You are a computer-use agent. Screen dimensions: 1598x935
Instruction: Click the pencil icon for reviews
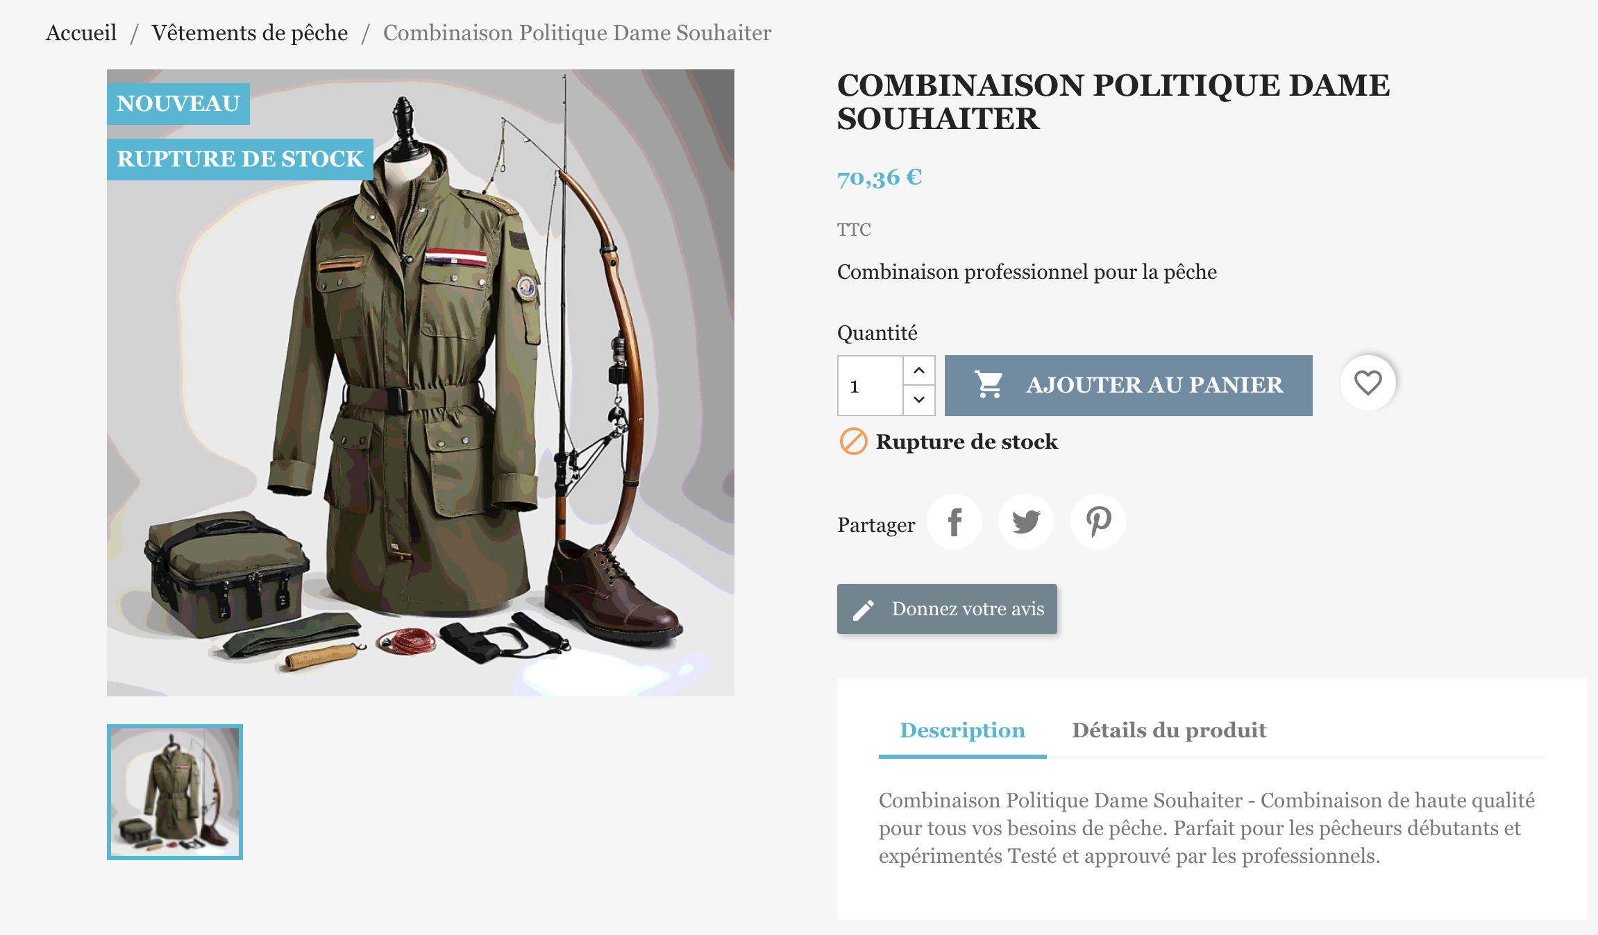coord(864,610)
